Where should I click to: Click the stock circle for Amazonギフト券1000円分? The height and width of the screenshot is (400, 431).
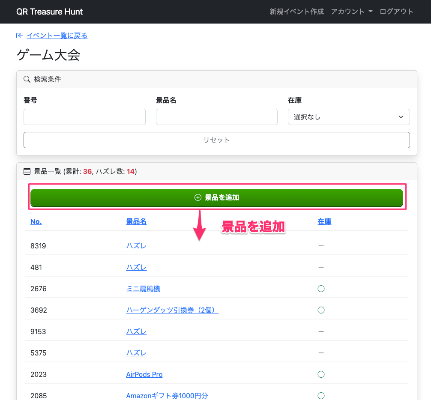tap(321, 396)
